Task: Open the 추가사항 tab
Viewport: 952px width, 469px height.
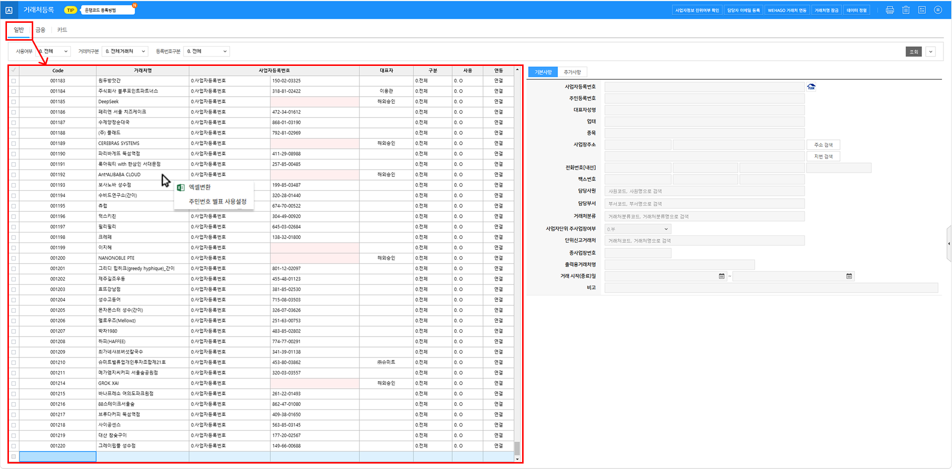Action: coord(572,72)
